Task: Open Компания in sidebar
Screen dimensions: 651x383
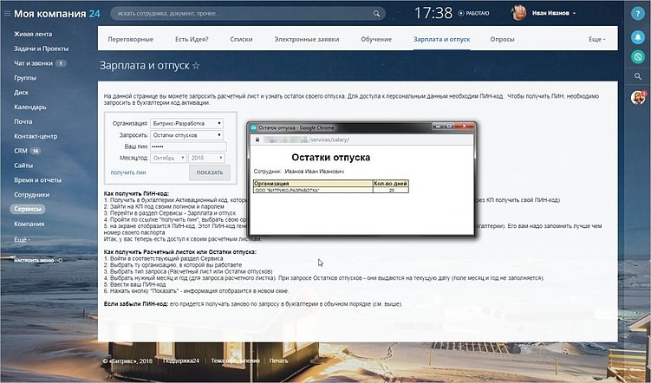Action: point(29,224)
